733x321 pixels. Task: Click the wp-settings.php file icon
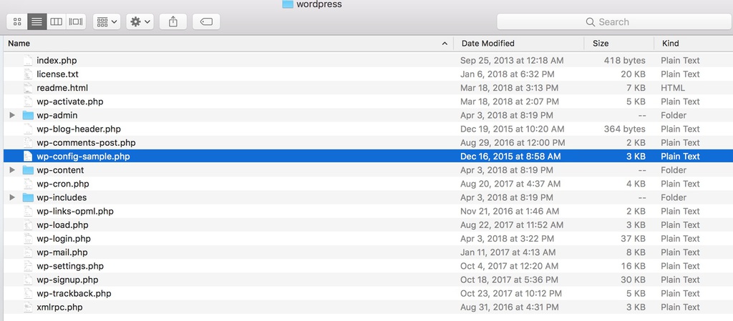[x=28, y=267]
